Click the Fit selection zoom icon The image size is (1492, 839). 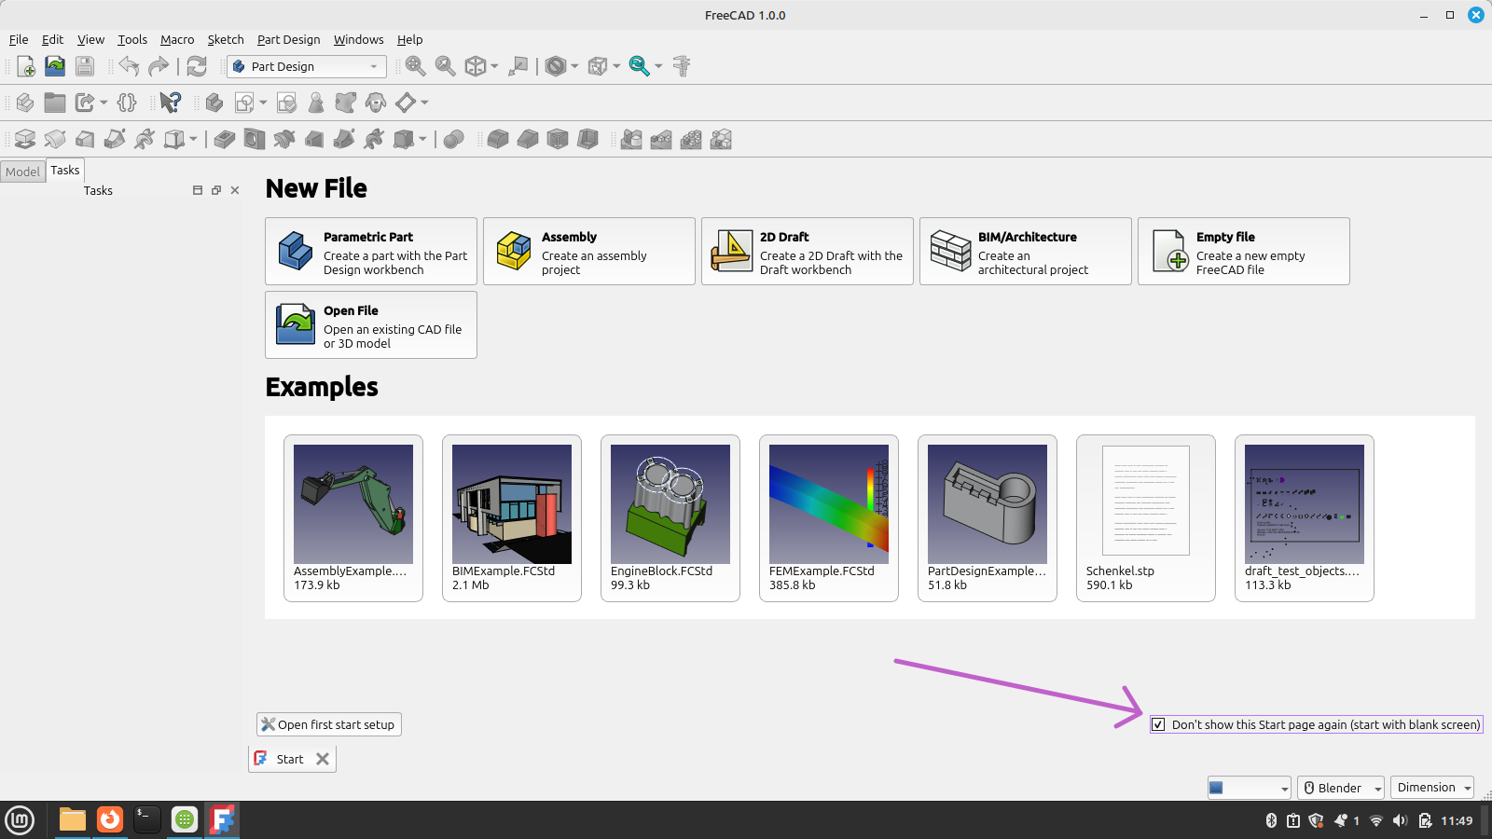(x=446, y=66)
